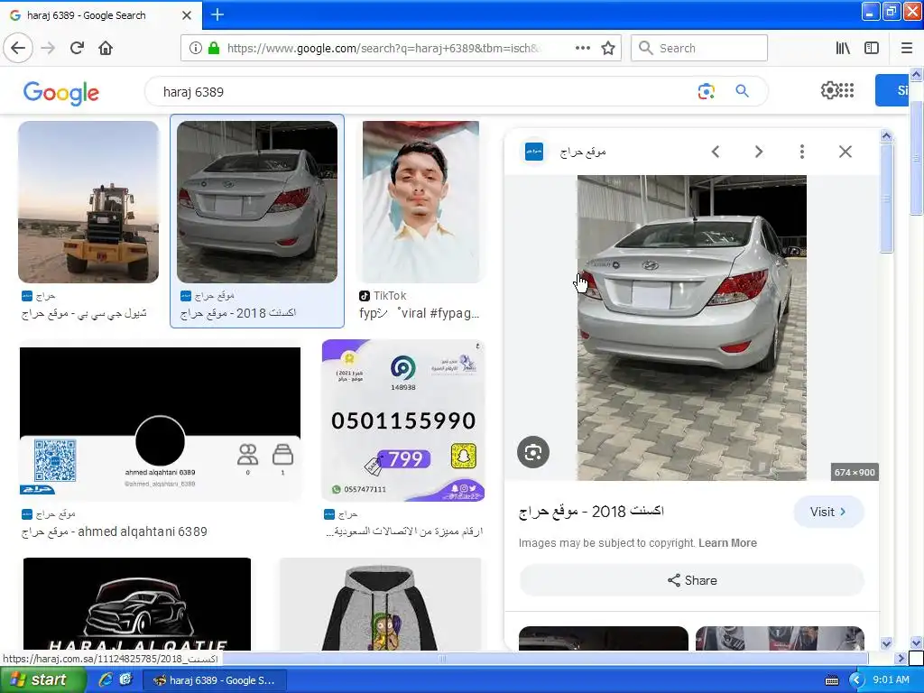
Task: Open the gray hoodie thumbnail
Action: pyautogui.click(x=381, y=604)
